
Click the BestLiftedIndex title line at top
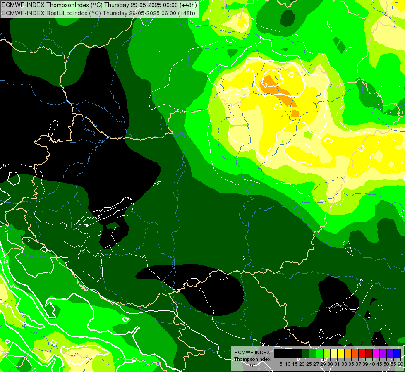tap(98, 13)
